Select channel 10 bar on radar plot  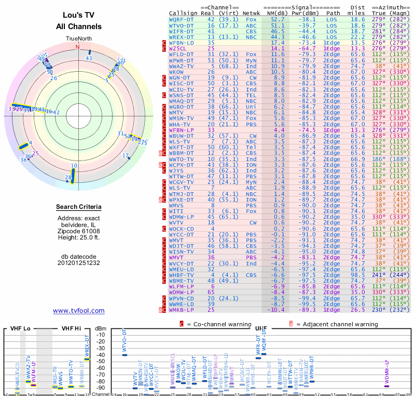click(x=73, y=175)
